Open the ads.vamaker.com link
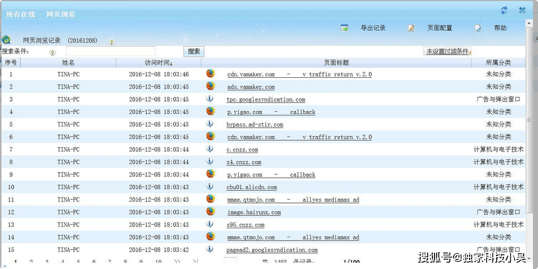538x269 pixels. [x=251, y=87]
